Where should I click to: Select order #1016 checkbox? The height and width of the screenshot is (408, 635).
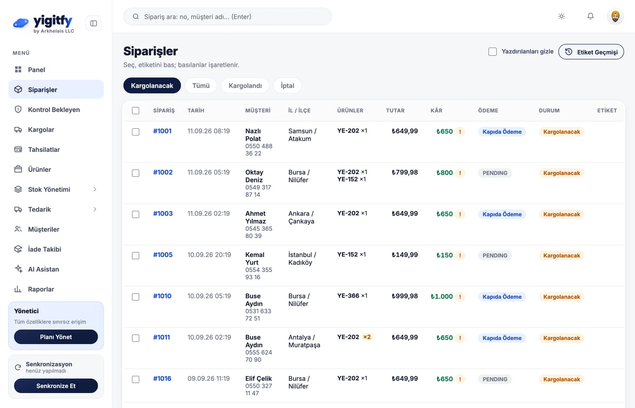(136, 379)
